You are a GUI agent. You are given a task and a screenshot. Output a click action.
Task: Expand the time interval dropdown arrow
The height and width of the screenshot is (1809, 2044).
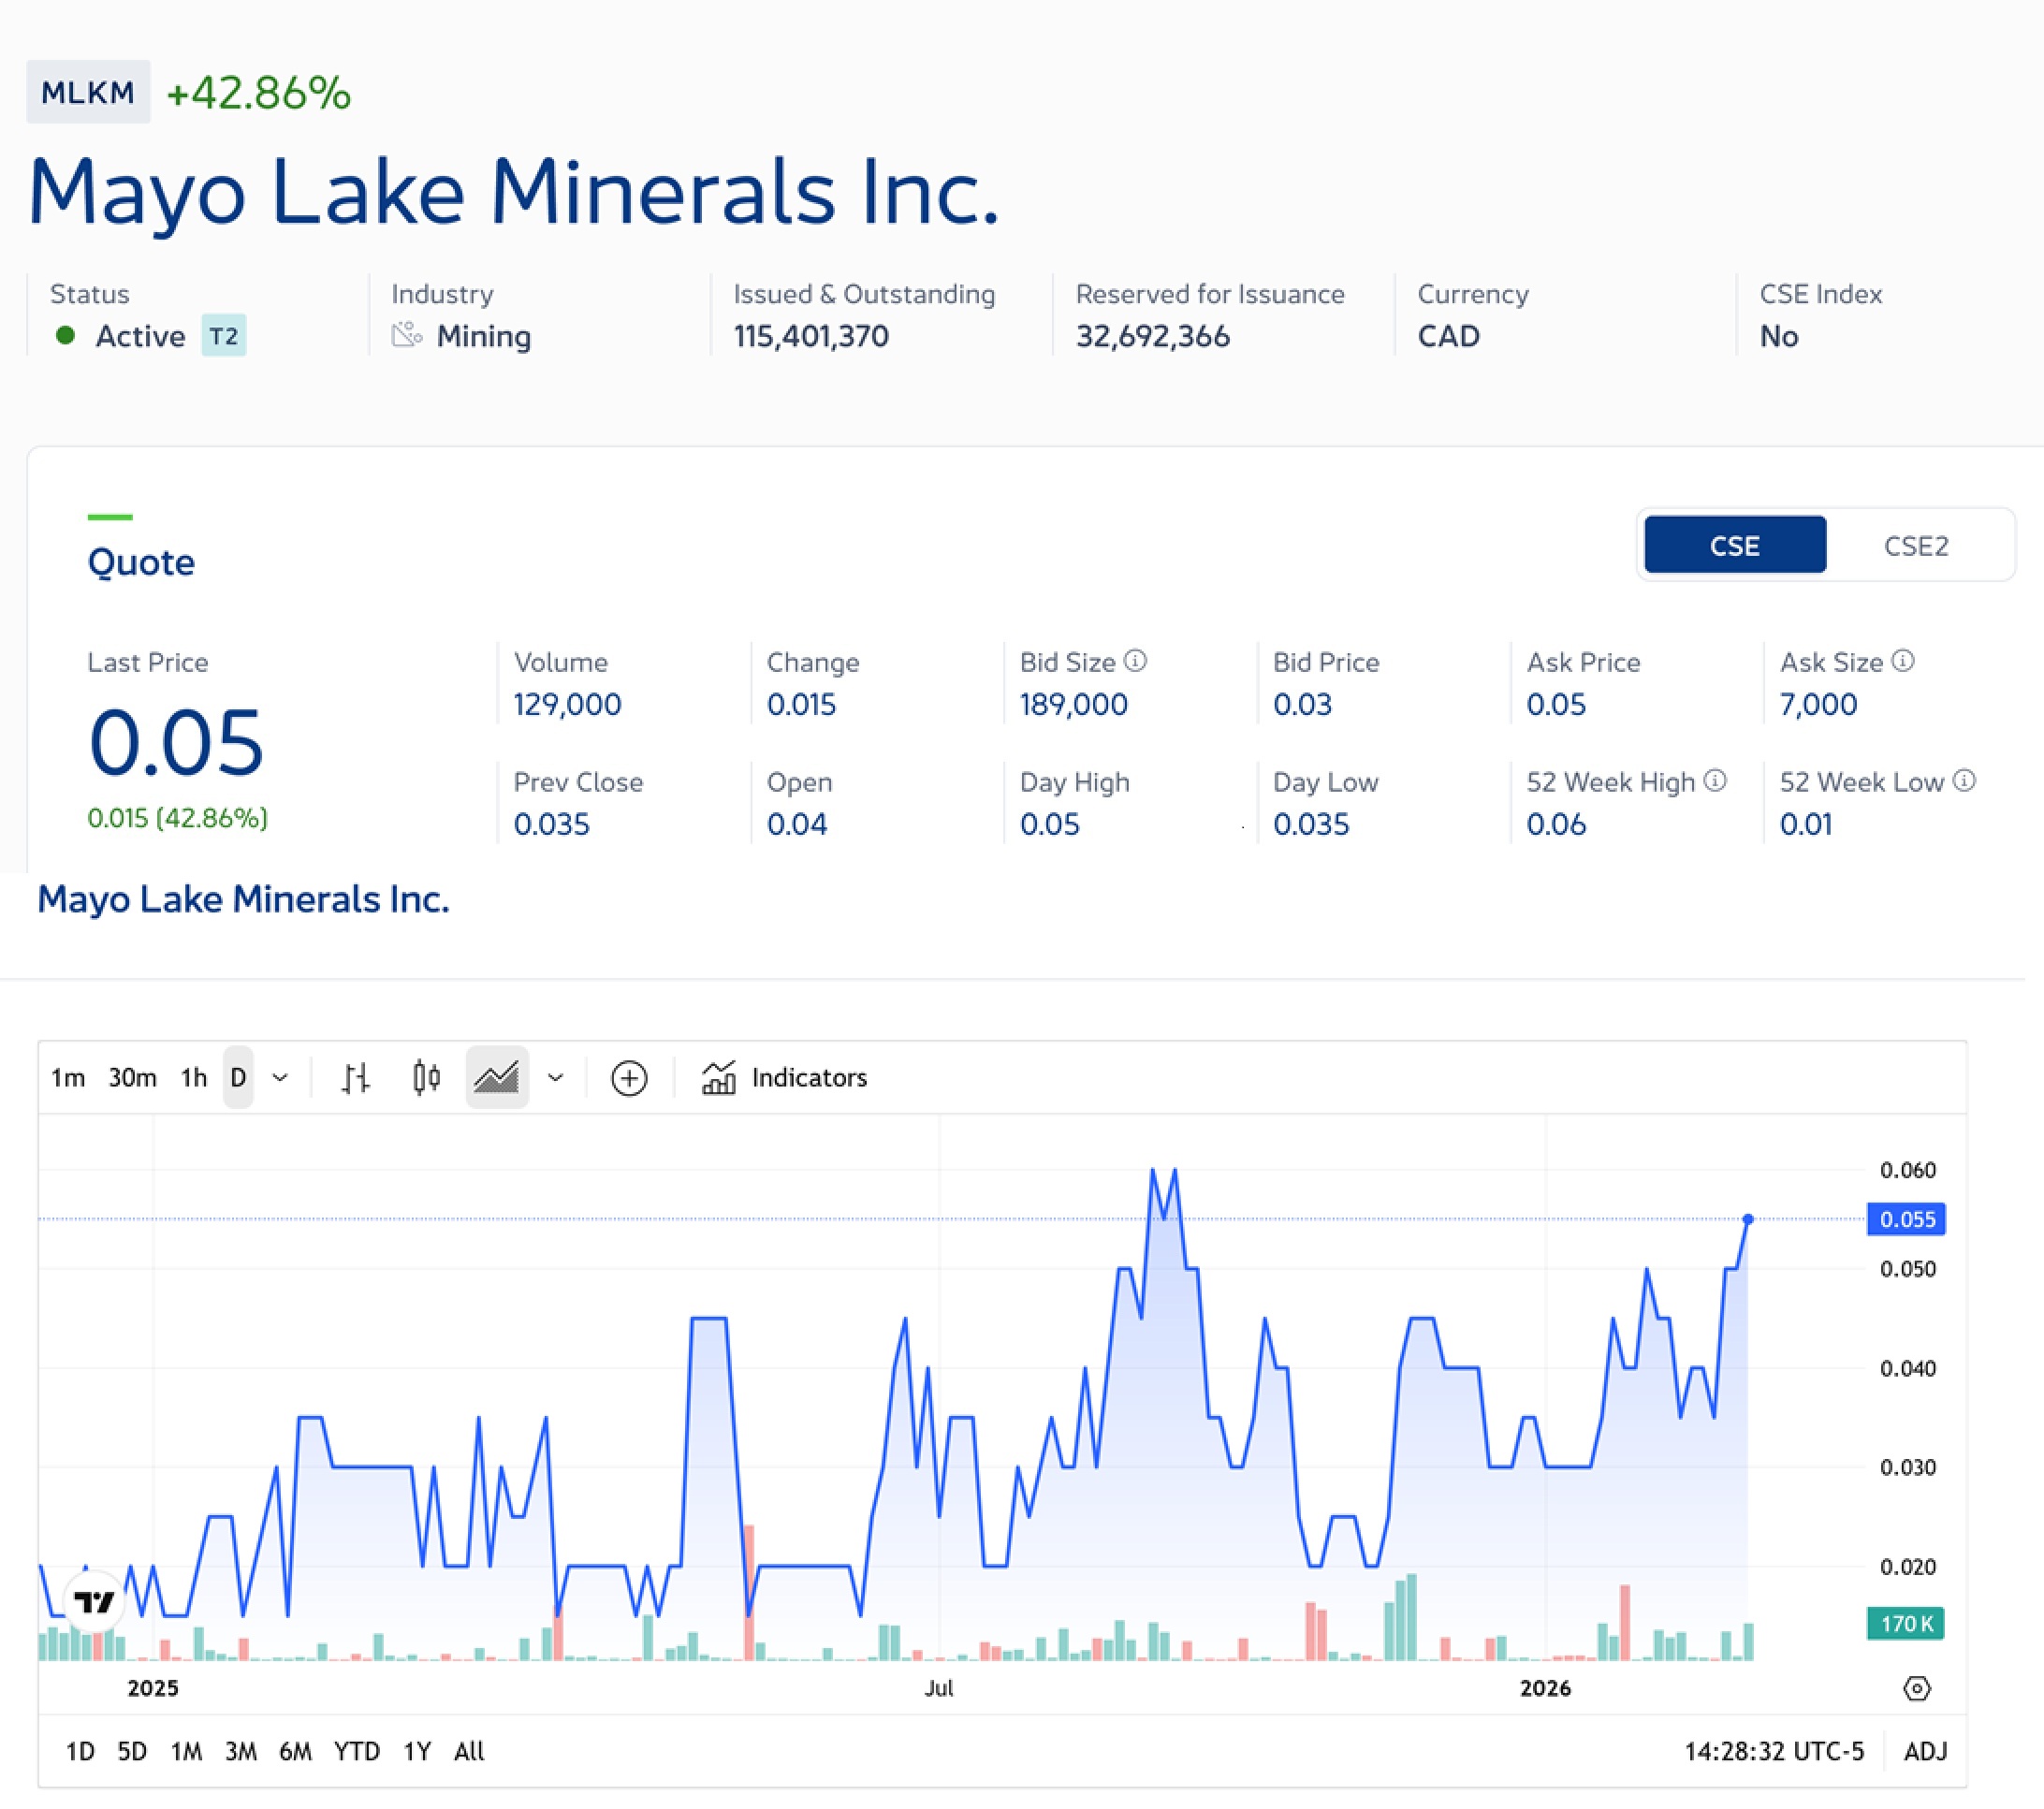click(x=281, y=1078)
